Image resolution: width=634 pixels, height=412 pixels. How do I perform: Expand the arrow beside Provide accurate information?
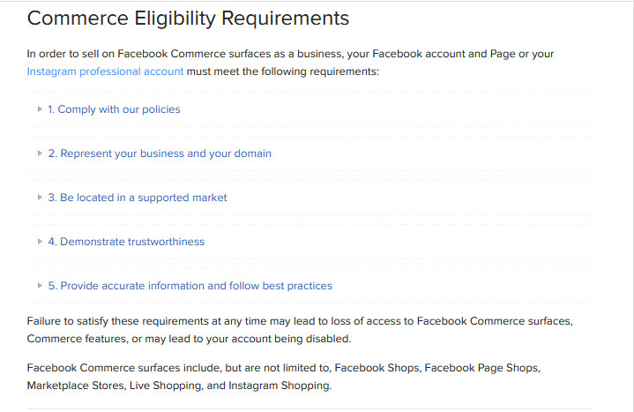40,285
